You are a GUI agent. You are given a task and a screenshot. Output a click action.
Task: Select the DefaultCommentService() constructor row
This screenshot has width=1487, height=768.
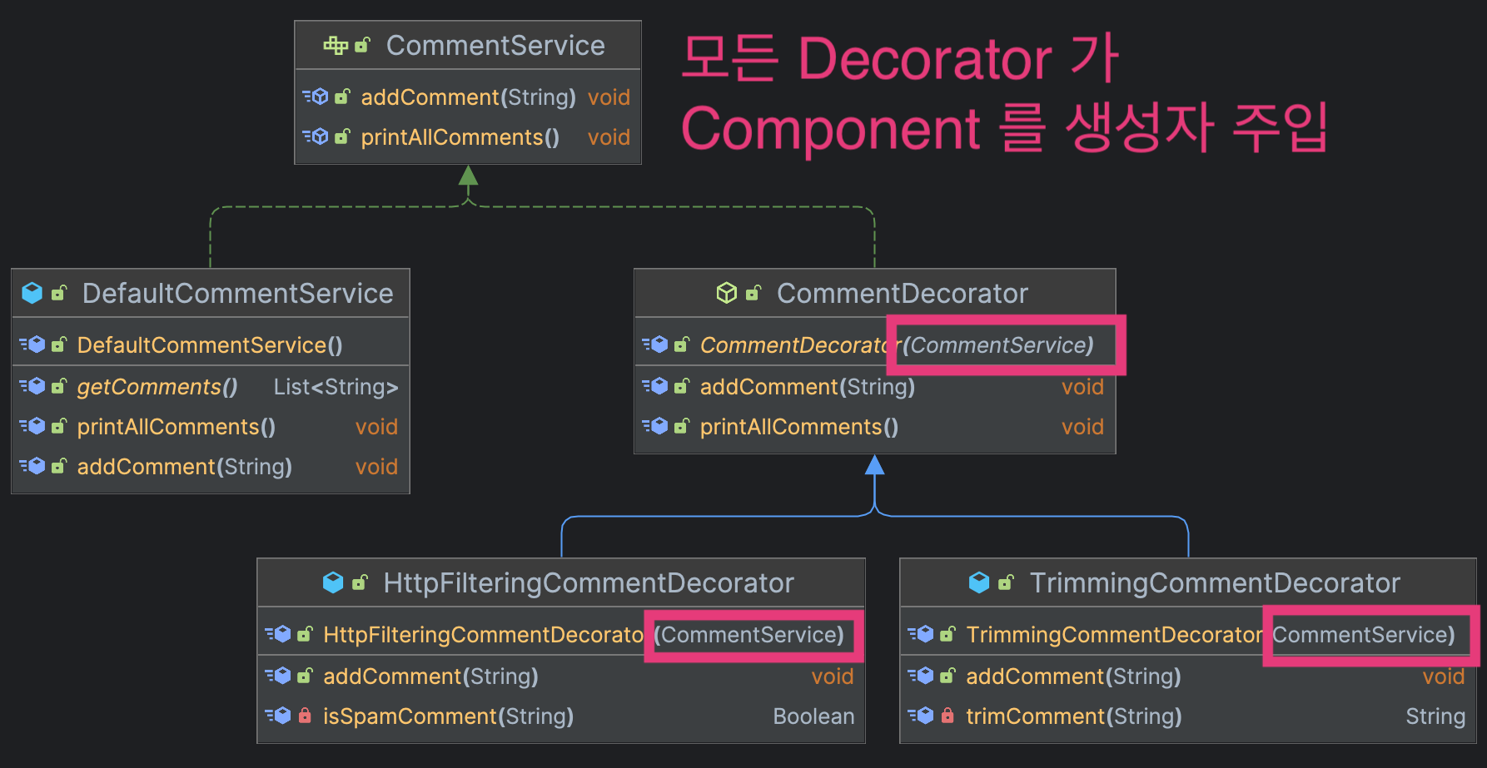click(x=210, y=345)
